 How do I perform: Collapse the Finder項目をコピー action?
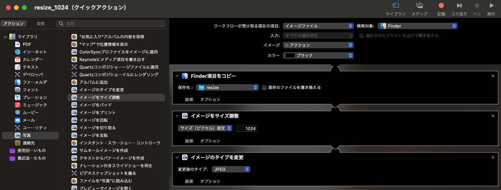tap(177, 76)
